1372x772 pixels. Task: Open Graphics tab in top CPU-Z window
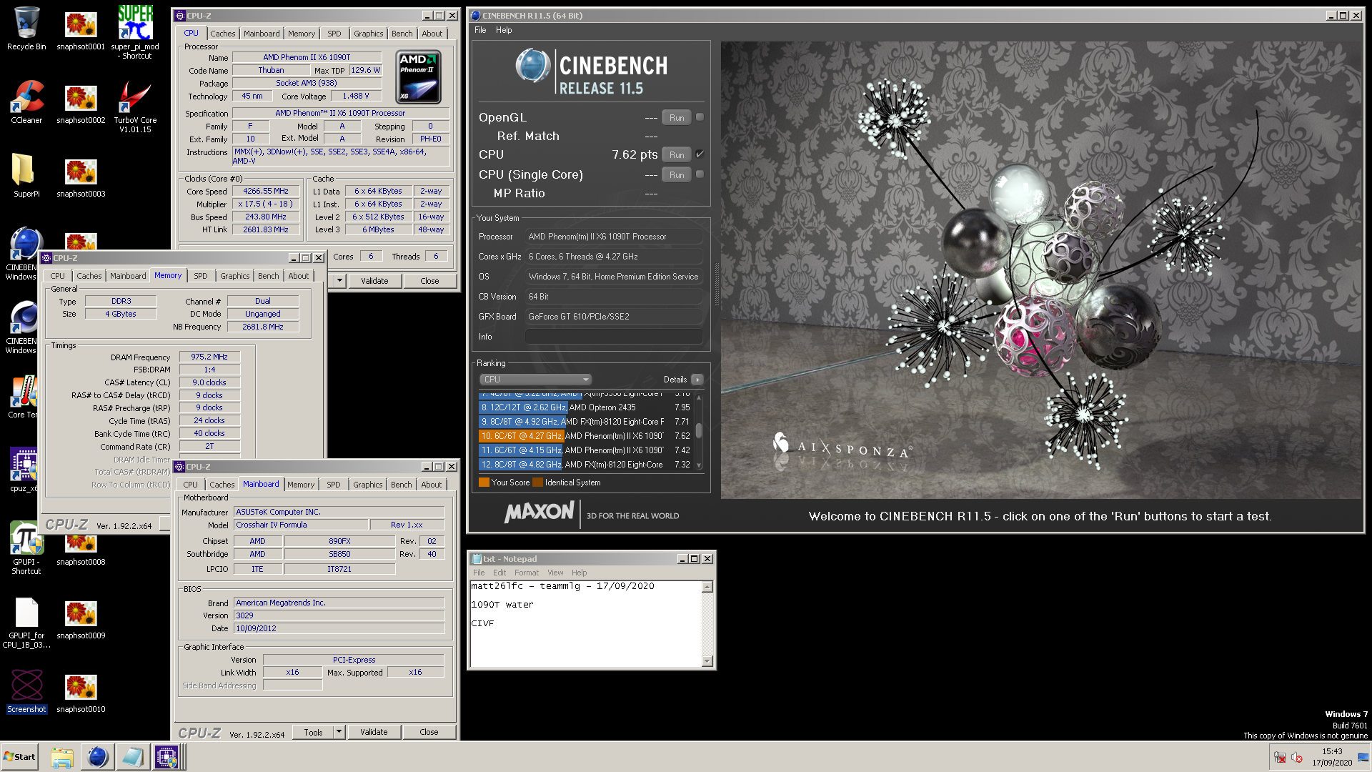pos(368,34)
